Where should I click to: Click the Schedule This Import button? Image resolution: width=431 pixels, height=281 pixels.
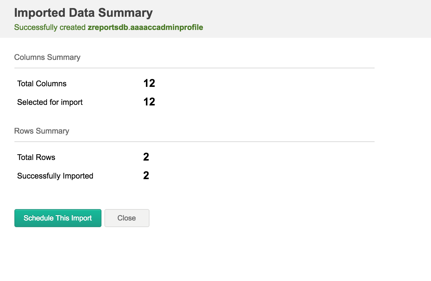click(58, 218)
